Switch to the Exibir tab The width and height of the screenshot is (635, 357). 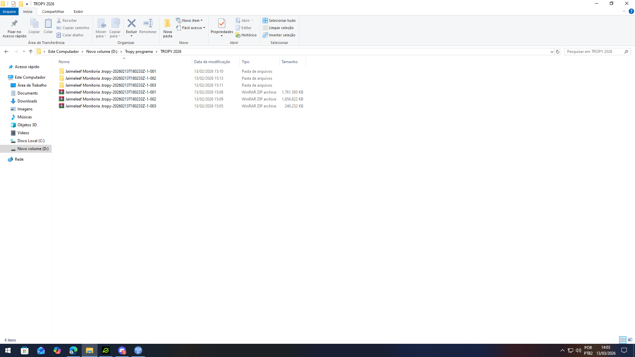click(78, 12)
